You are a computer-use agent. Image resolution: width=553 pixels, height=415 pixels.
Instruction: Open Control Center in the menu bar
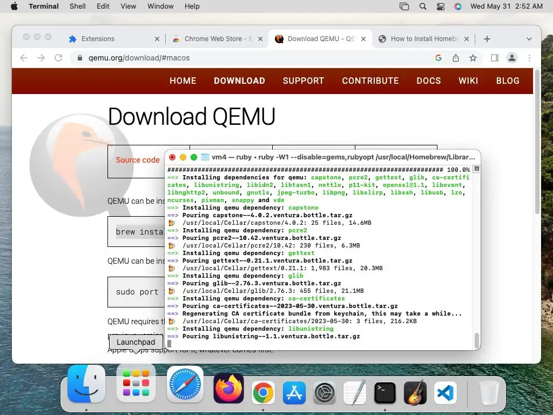[441, 6]
